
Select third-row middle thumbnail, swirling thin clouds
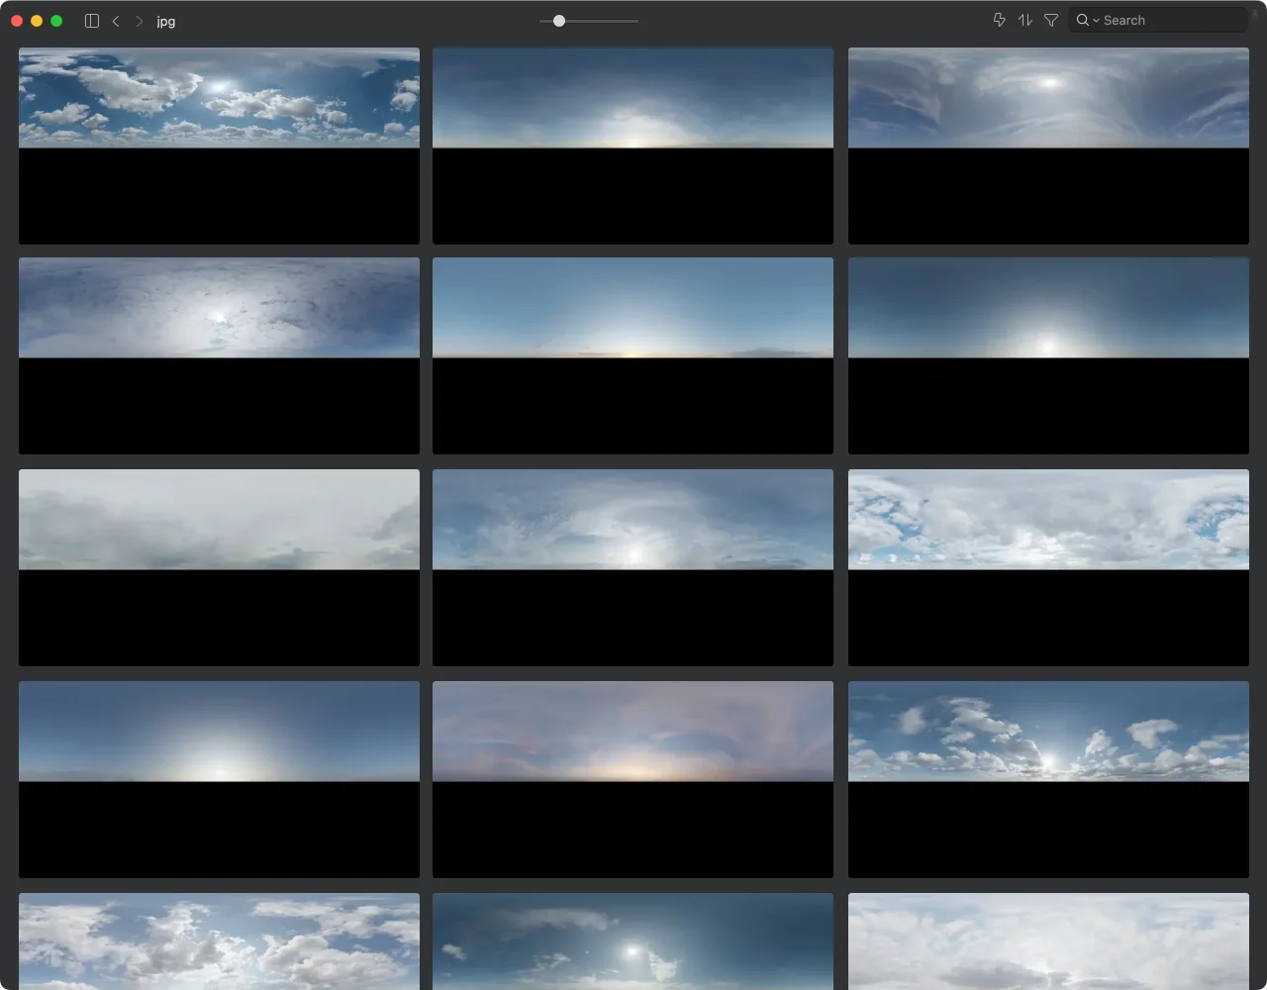pyautogui.click(x=633, y=567)
